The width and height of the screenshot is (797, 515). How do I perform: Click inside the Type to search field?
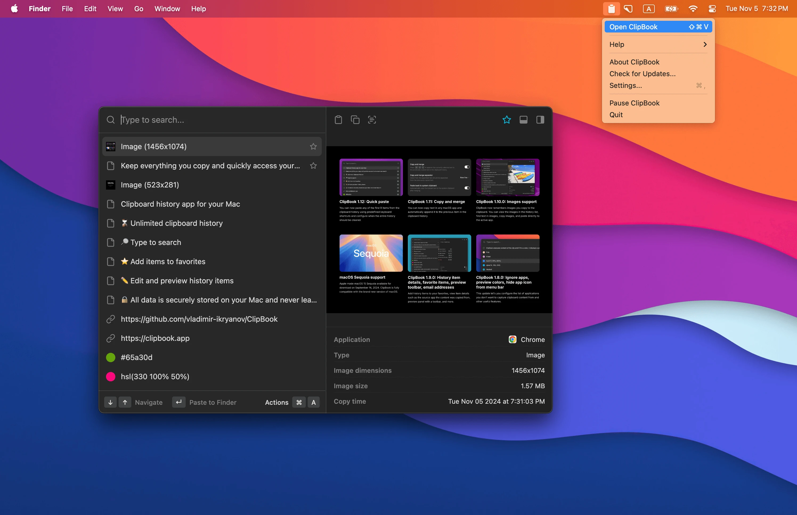(x=201, y=120)
